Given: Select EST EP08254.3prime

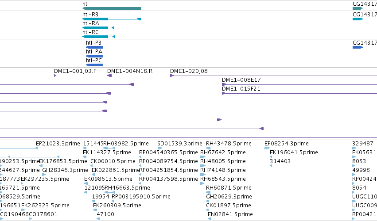Looking at the screenshot, I should 287,144.
